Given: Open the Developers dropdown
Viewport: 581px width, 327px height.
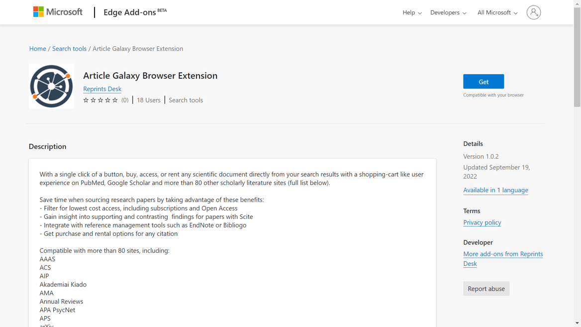Looking at the screenshot, I should [448, 12].
